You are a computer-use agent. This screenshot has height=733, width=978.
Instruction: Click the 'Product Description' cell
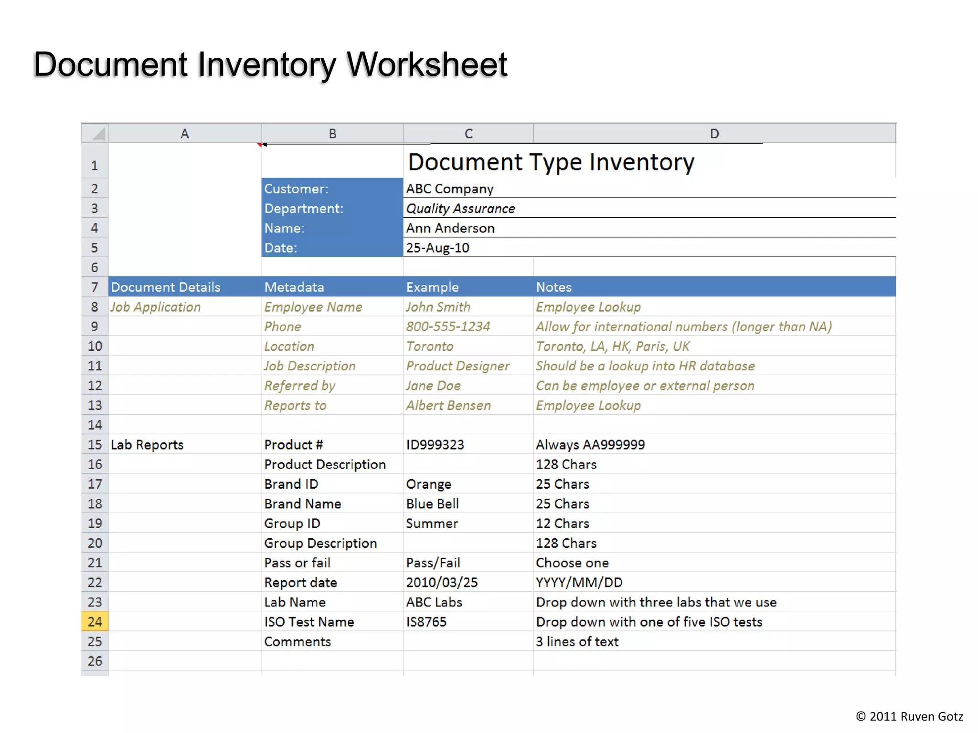coord(332,464)
